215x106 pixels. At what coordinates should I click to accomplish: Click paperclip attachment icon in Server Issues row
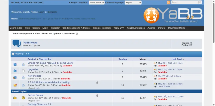click(97, 95)
